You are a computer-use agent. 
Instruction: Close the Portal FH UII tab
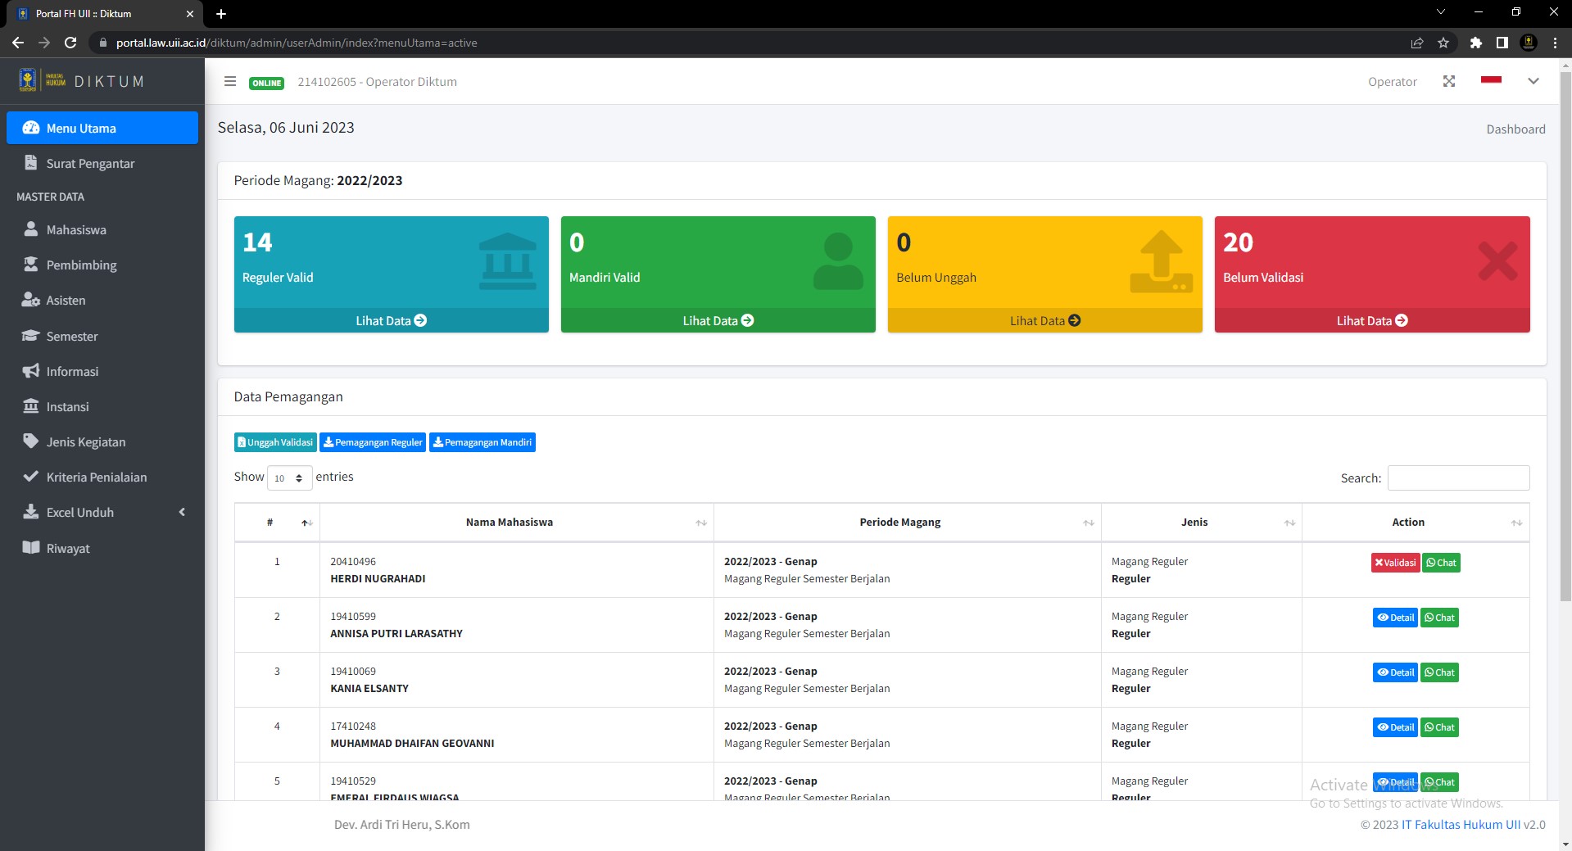pos(189,14)
